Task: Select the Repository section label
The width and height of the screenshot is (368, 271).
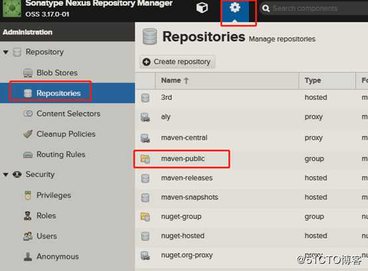Action: (45, 52)
